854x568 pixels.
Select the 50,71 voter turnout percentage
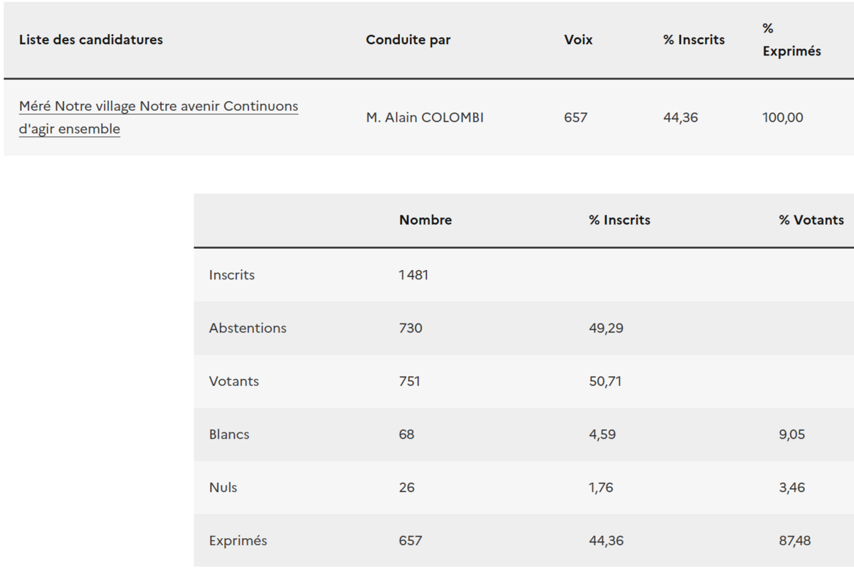click(605, 382)
